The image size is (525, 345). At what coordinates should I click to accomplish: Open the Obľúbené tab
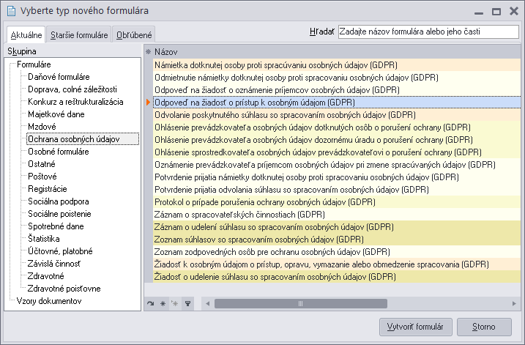coord(134,35)
